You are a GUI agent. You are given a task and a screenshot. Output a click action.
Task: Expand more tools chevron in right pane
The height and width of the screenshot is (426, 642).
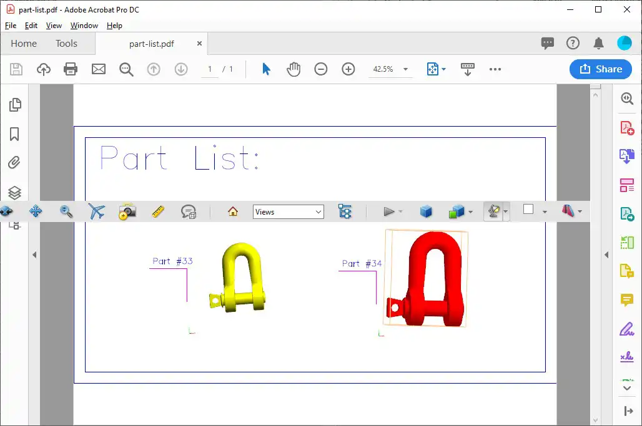[x=627, y=388]
